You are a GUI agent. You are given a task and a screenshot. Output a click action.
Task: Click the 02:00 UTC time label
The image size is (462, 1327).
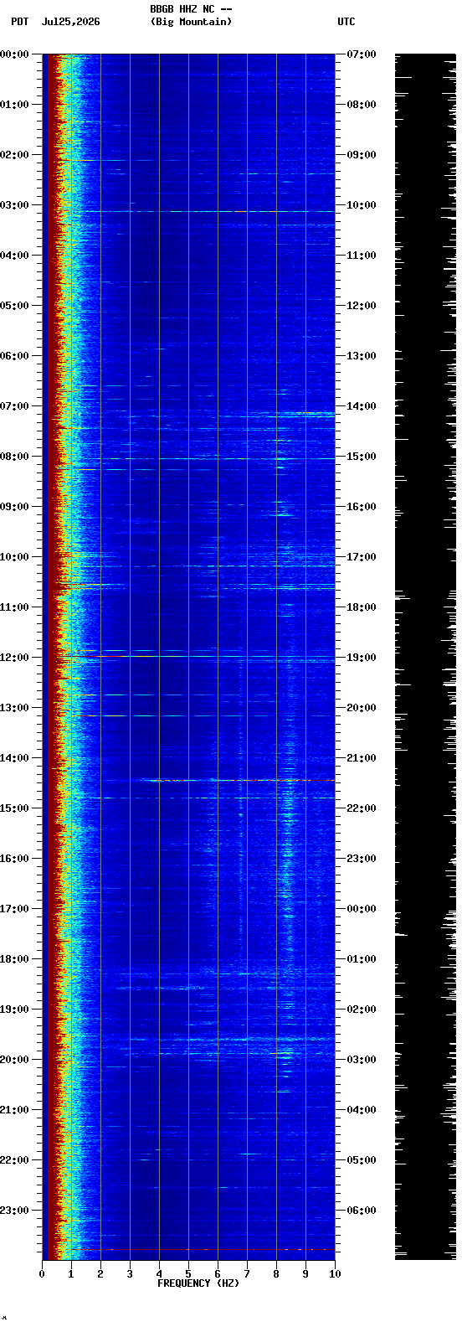[362, 1009]
